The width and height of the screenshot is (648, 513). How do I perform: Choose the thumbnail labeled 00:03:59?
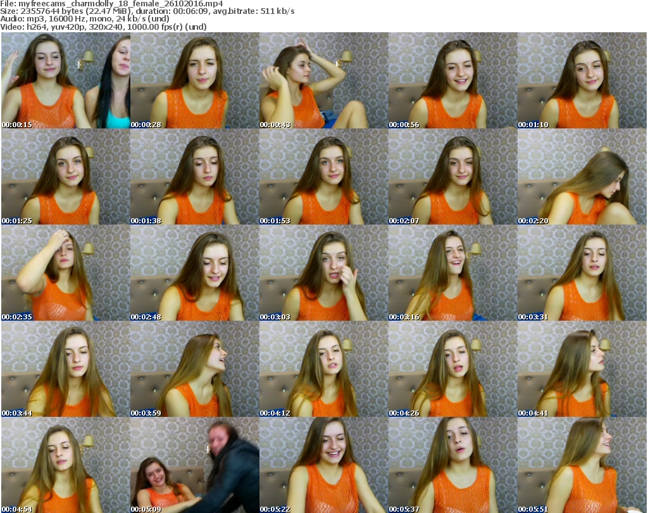point(195,369)
